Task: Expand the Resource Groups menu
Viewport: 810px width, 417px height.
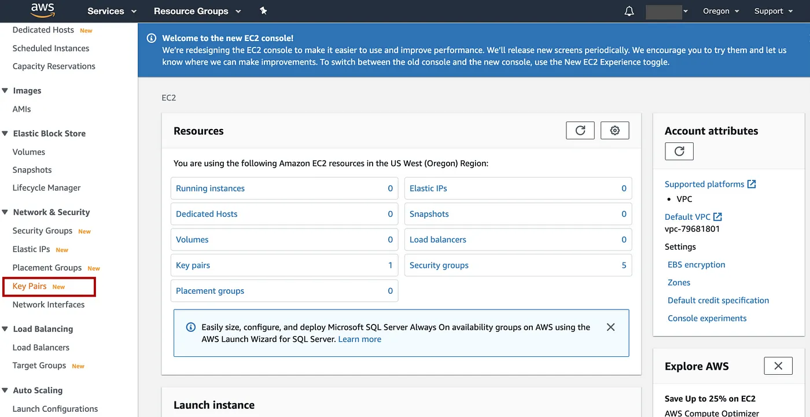Action: pos(197,11)
